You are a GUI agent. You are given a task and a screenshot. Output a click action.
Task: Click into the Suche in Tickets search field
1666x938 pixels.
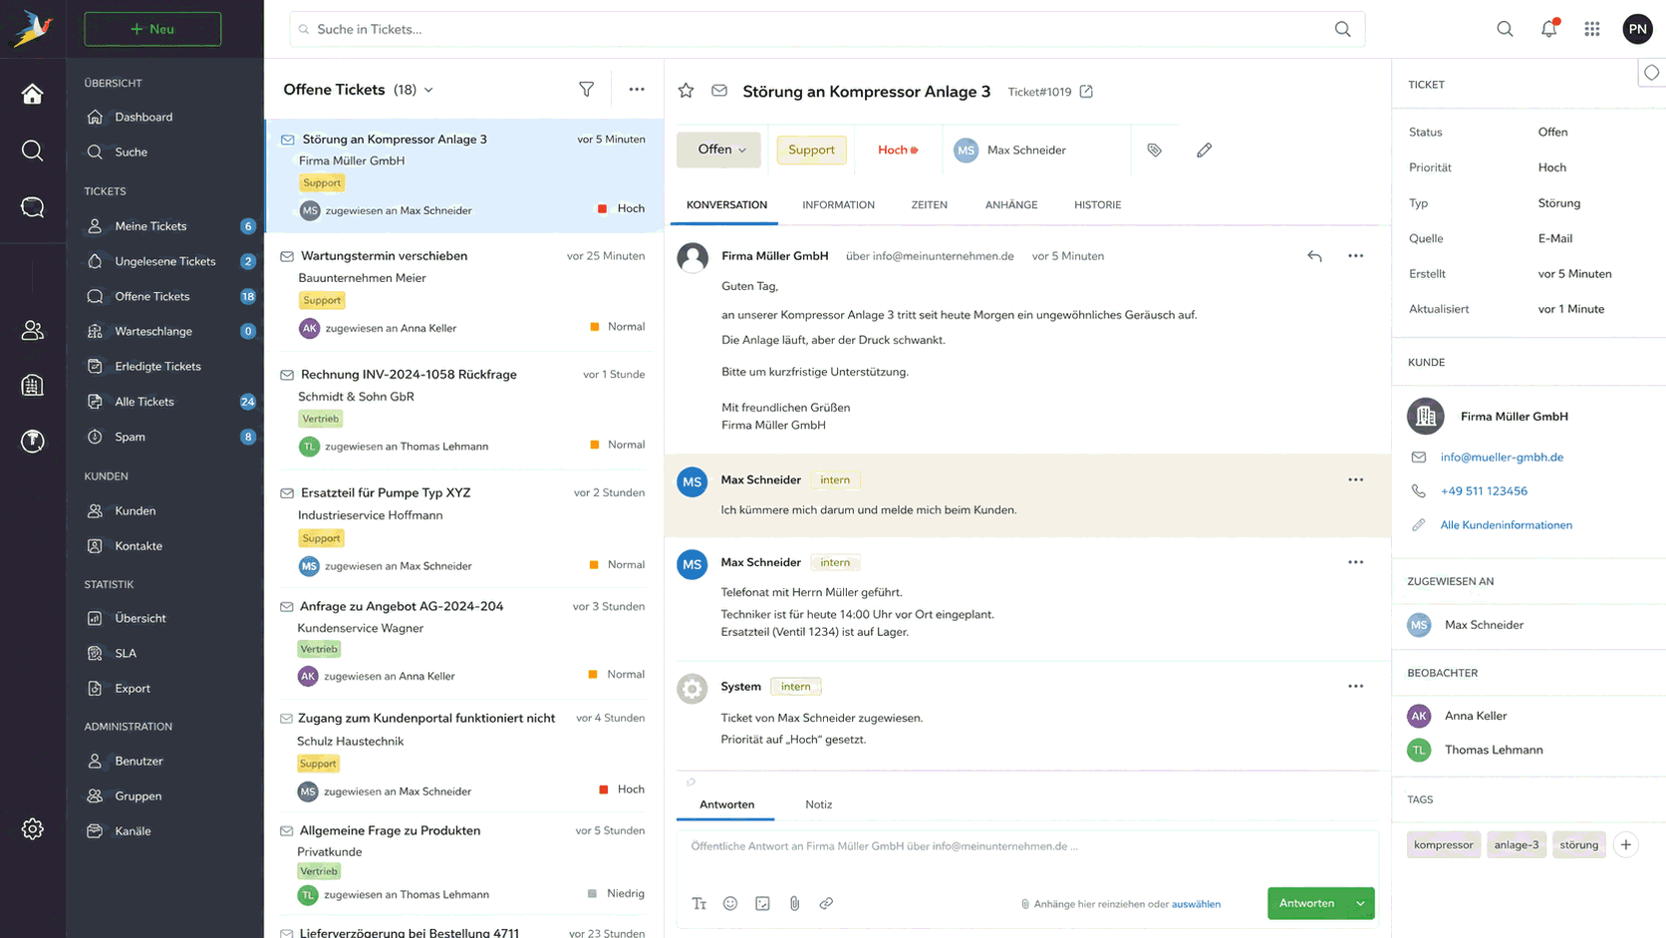coord(827,29)
